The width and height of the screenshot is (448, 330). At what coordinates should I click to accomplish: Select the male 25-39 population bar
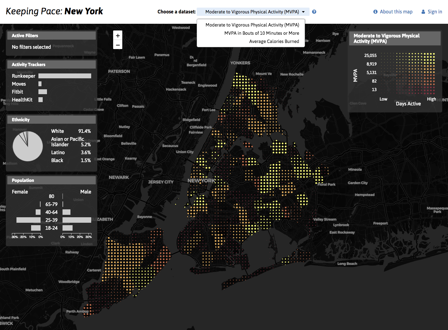(x=77, y=220)
